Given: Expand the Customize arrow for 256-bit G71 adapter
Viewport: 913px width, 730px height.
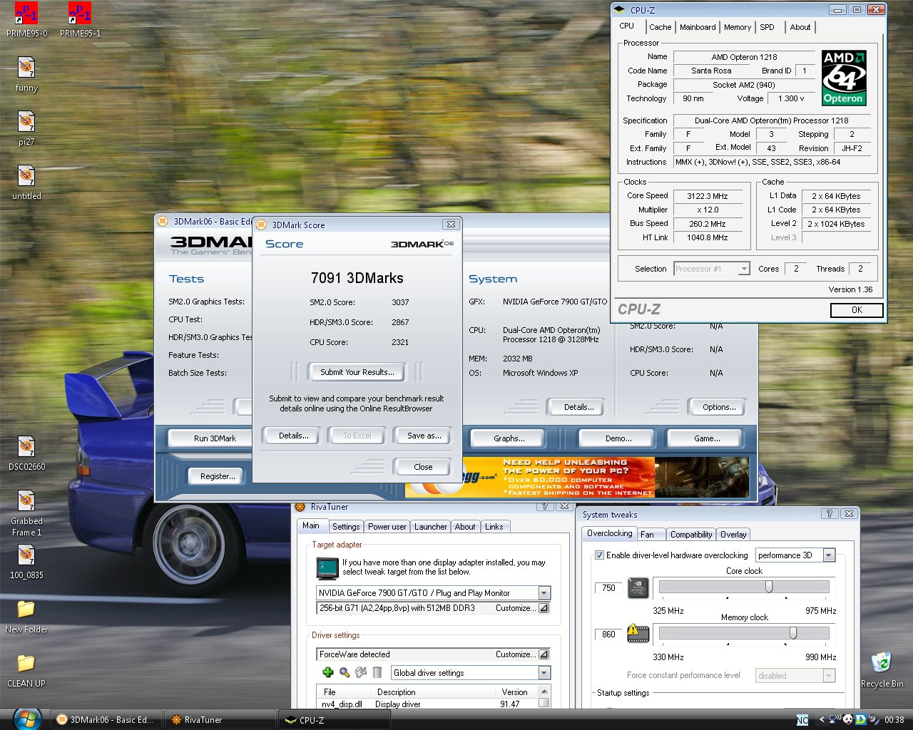Looking at the screenshot, I should coord(544,608).
